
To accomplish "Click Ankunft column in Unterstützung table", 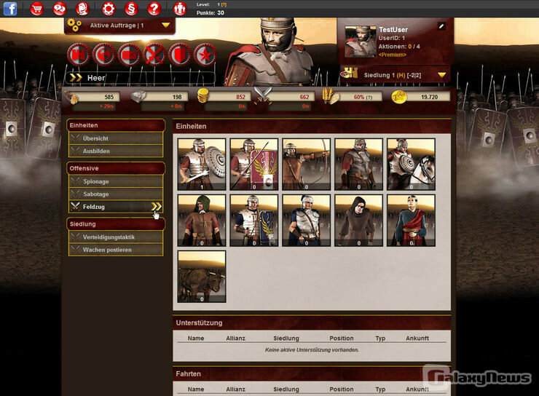I will (x=417, y=338).
